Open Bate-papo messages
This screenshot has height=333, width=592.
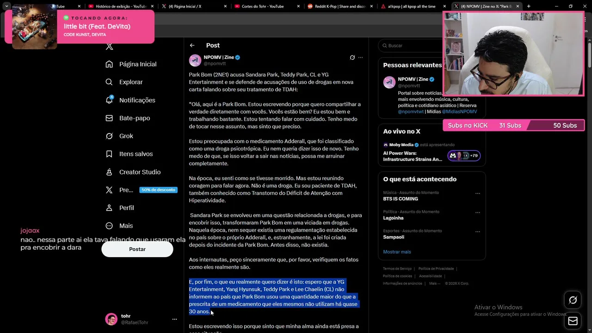pyautogui.click(x=127, y=118)
